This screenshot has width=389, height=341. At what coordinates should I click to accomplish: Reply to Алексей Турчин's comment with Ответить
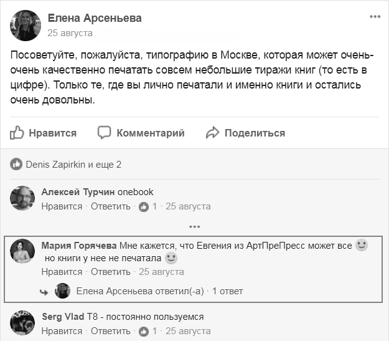click(110, 206)
